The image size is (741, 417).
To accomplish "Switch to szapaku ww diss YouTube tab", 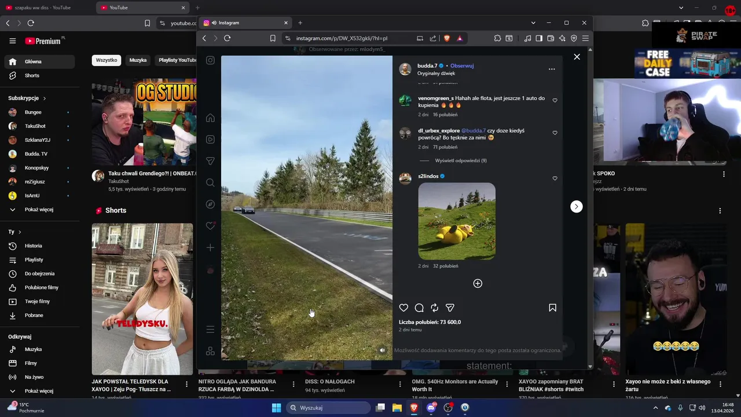I will click(x=47, y=8).
